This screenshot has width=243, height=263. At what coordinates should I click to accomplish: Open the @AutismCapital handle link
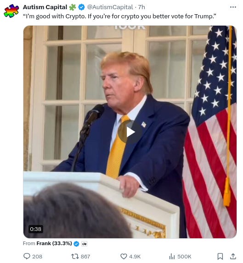pyautogui.click(x=110, y=7)
